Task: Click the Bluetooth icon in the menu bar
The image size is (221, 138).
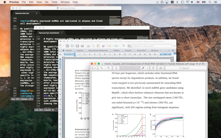Action: pyautogui.click(x=177, y=2)
